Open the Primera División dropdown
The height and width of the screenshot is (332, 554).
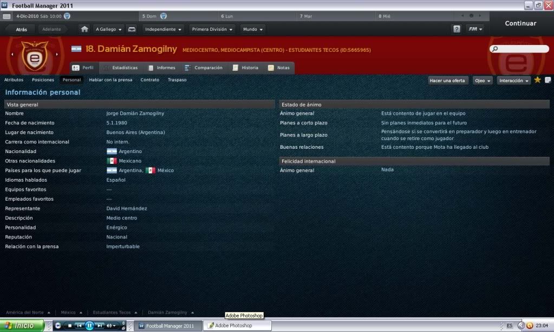[x=212, y=29]
